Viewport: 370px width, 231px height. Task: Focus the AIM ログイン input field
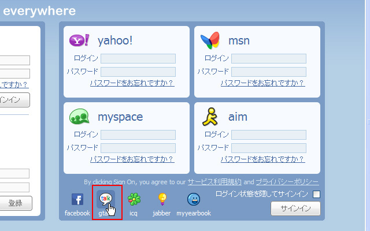point(269,135)
